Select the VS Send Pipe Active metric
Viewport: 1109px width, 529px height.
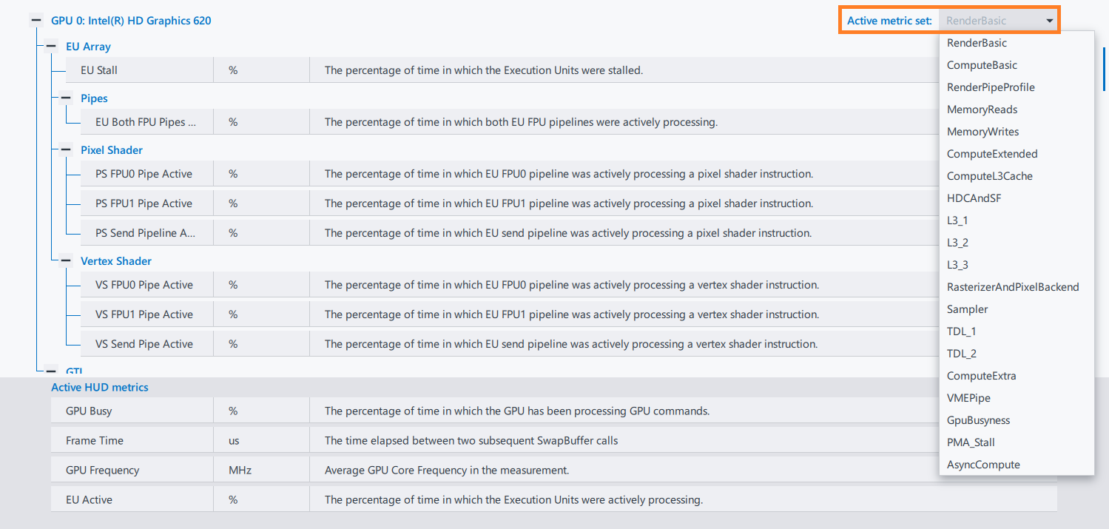[144, 344]
